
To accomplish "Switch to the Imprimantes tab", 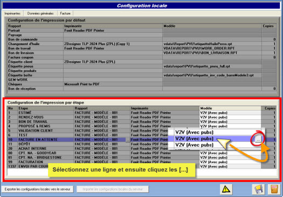I will (12, 13).
